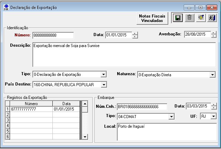Increment the Data date spinner in Identificação
The height and width of the screenshot is (149, 221).
[x=135, y=33]
